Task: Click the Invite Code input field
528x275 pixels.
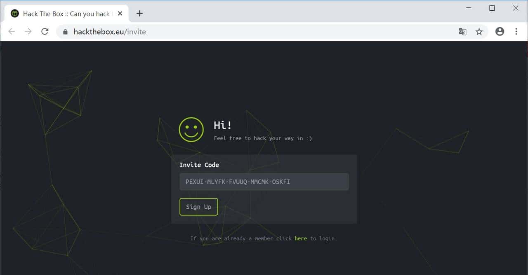Action: click(x=264, y=182)
